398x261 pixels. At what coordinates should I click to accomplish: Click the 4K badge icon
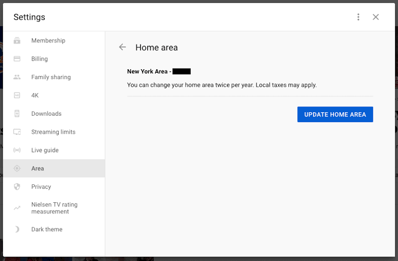(x=17, y=95)
